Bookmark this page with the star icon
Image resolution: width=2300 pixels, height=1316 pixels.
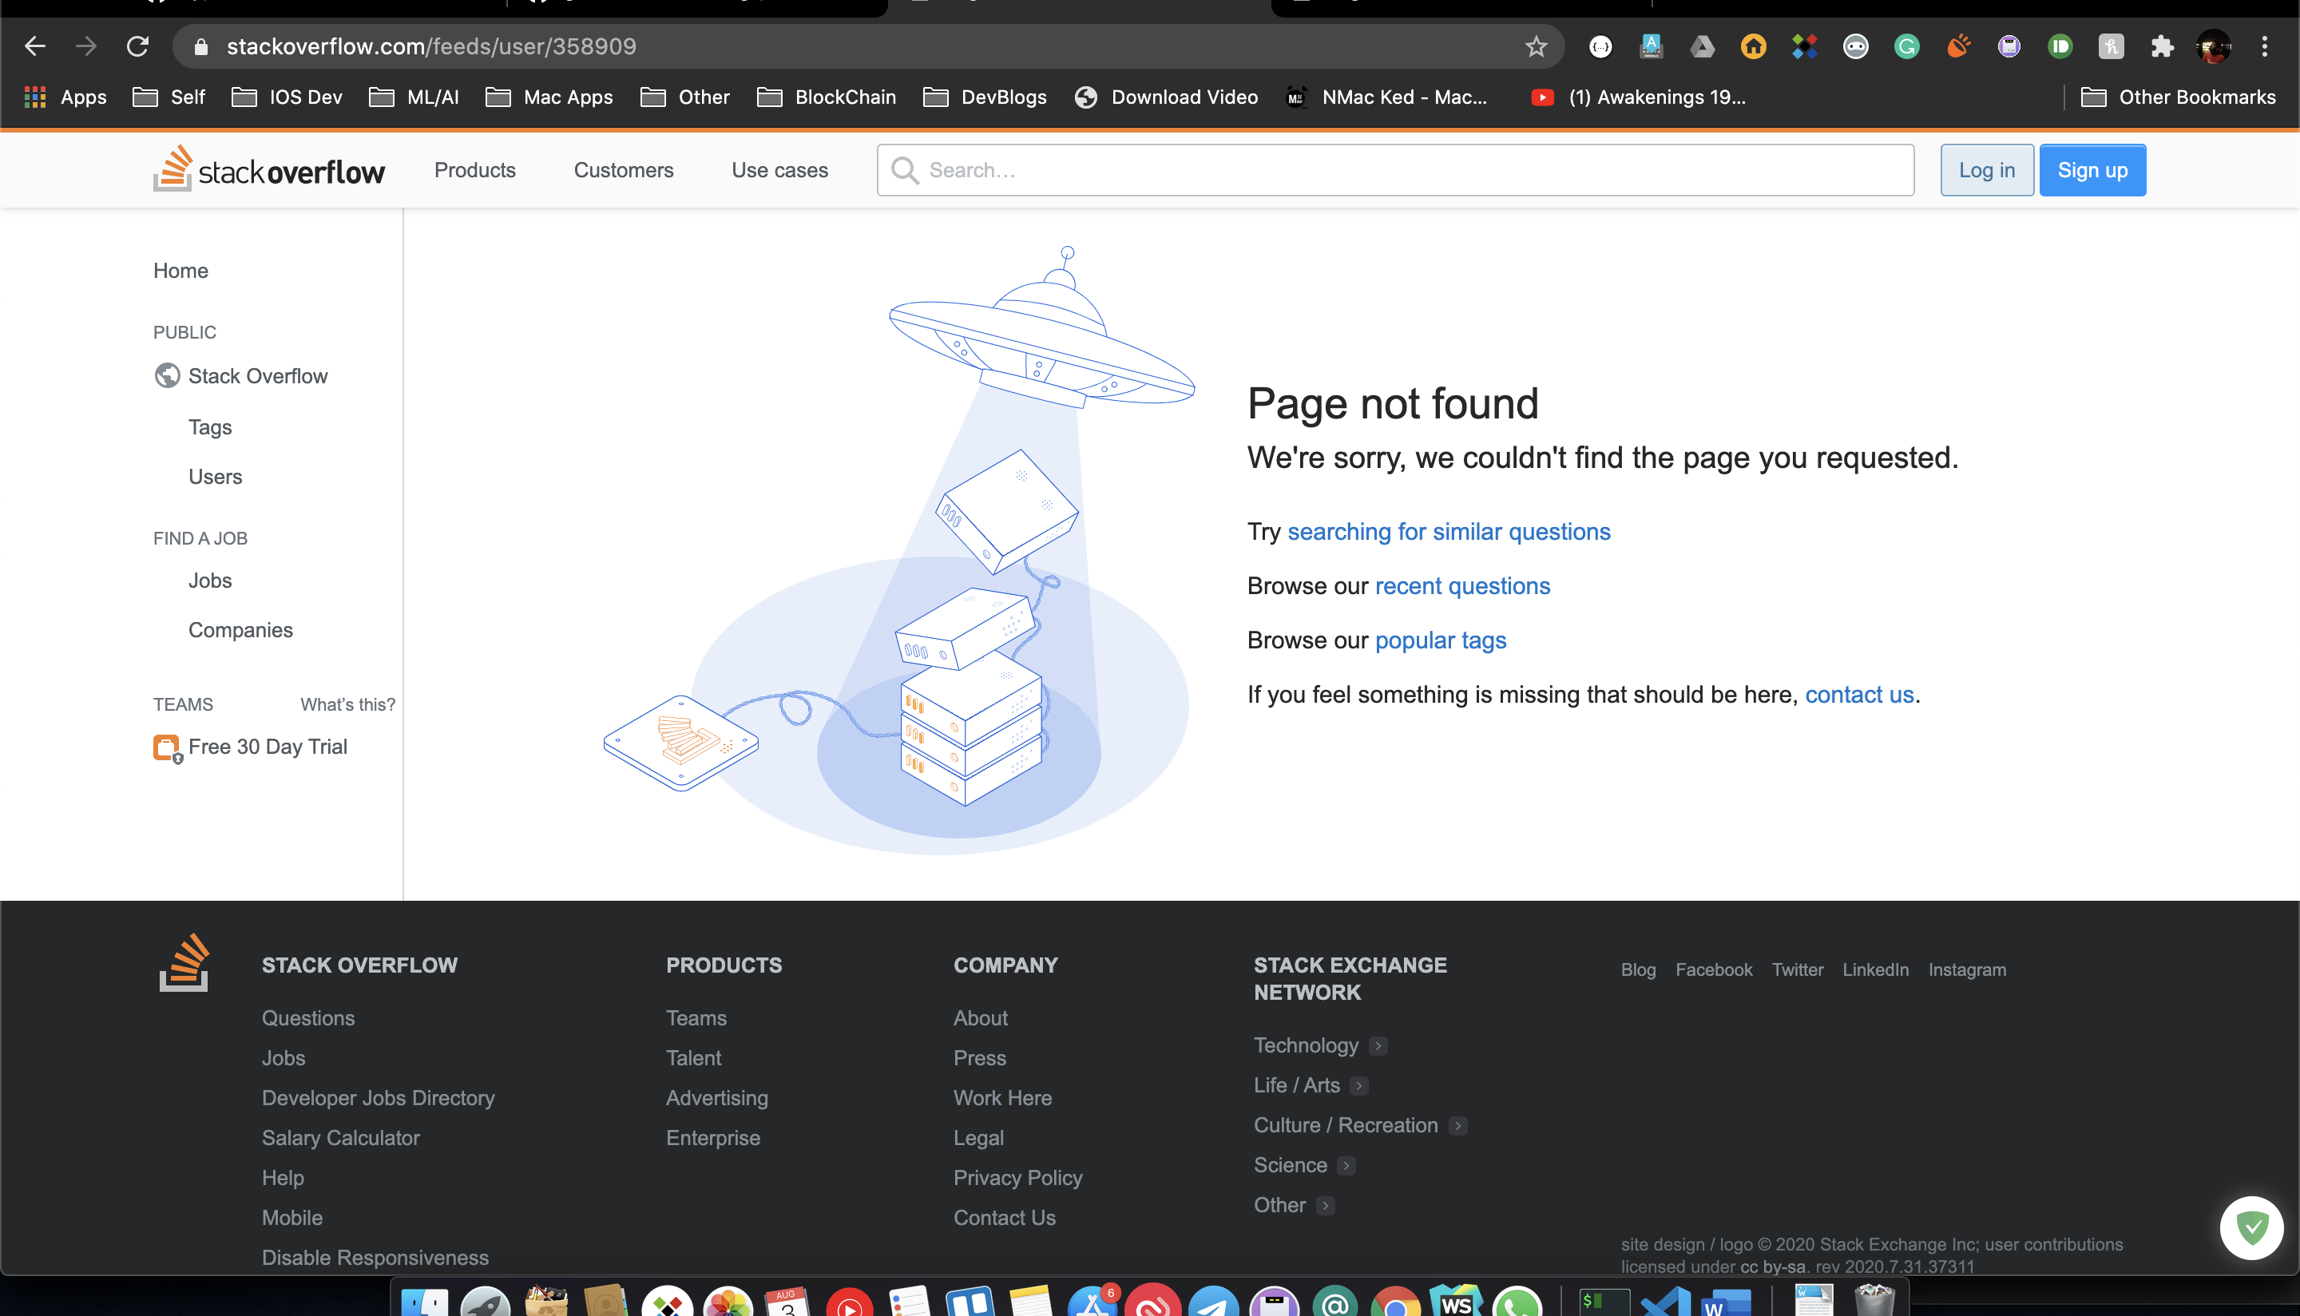tap(1536, 46)
